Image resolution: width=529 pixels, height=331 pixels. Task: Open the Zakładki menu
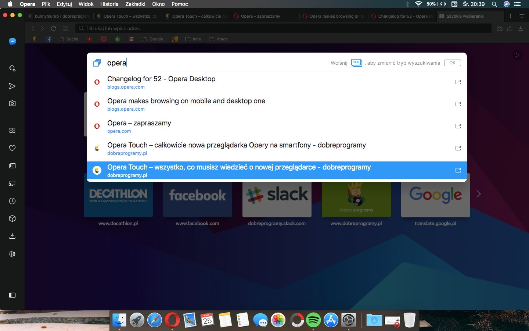(135, 4)
